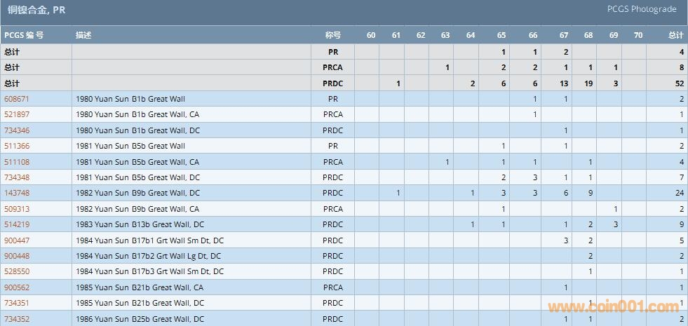Click the 509313 link

17,209
